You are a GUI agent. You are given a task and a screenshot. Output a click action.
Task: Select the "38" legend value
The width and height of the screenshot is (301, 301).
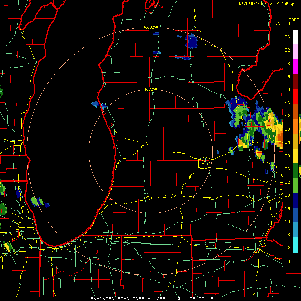coord(287,129)
